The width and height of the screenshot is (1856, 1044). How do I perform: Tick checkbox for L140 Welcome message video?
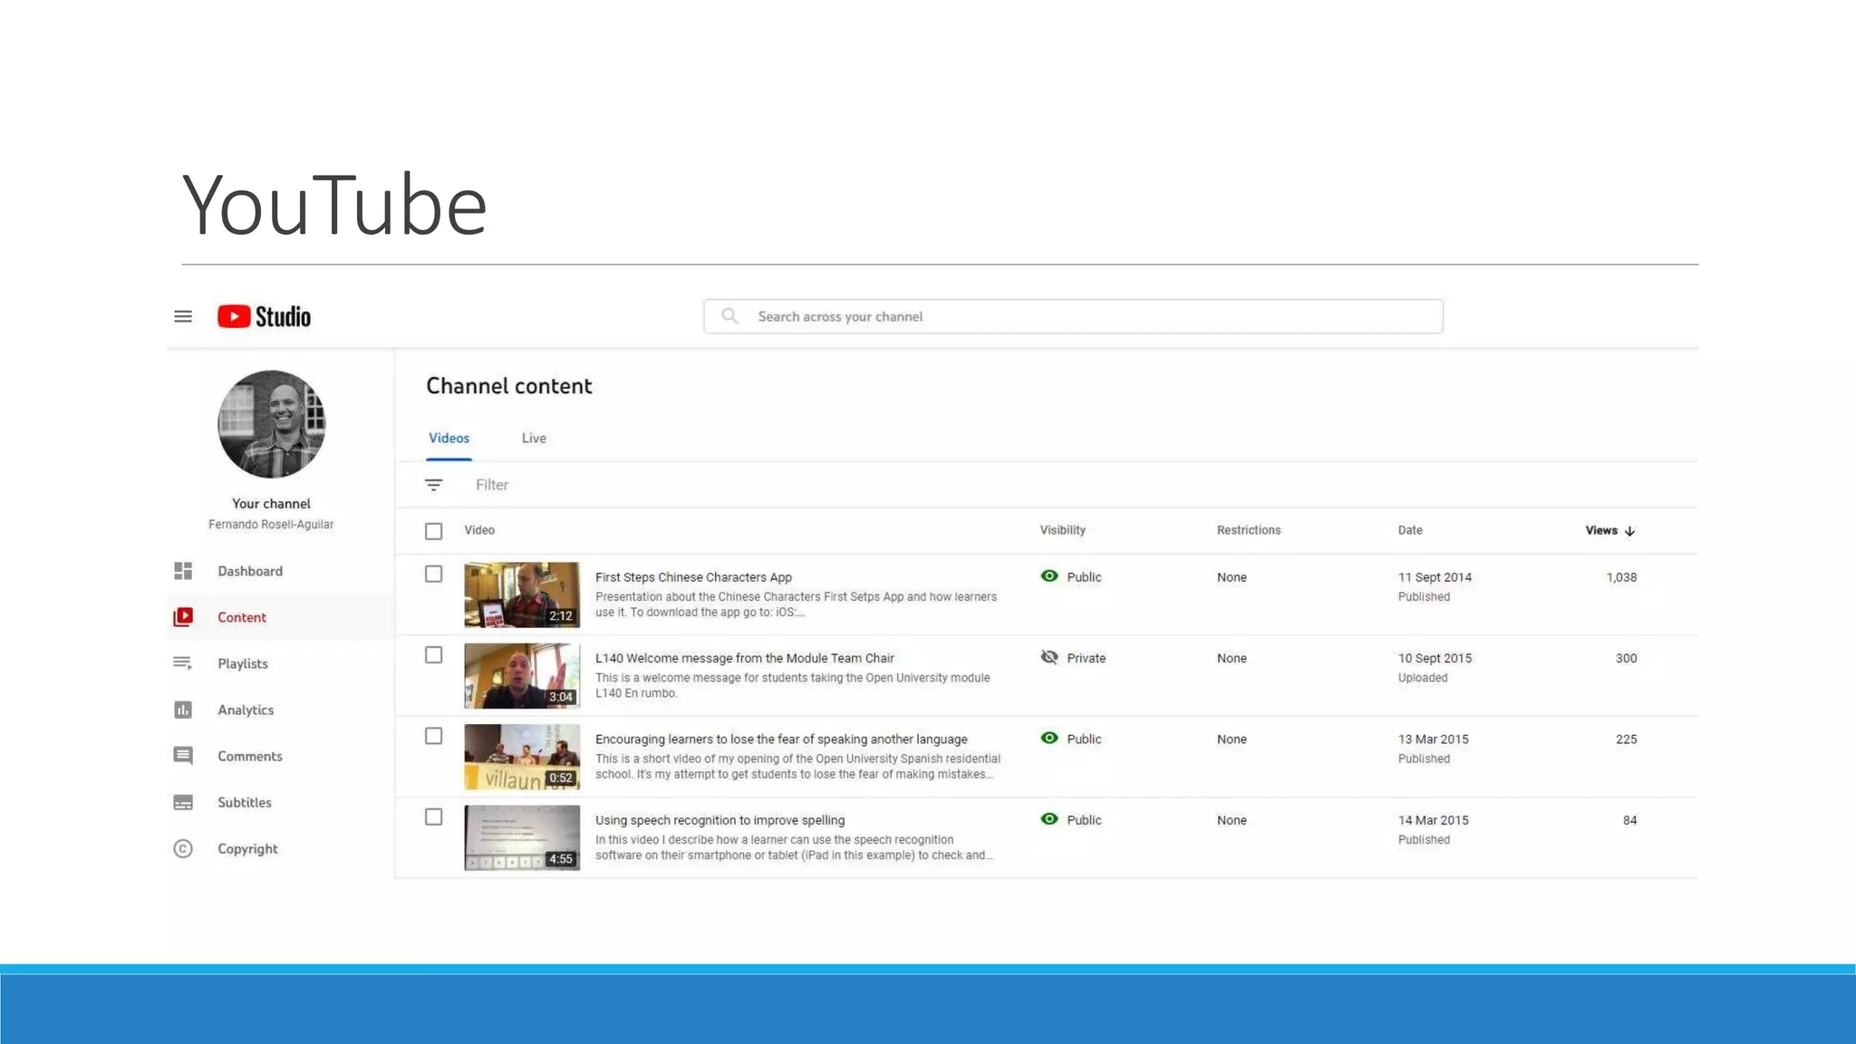[x=434, y=655]
